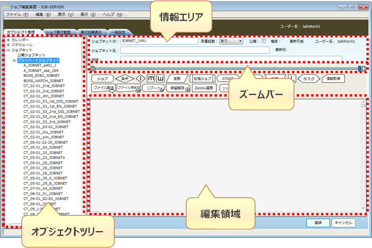Select the 情報取得 (get info) icon
This screenshot has width=372, height=248.
tap(333, 79)
